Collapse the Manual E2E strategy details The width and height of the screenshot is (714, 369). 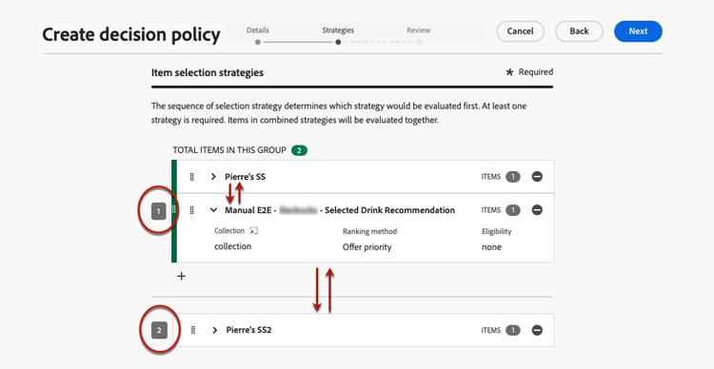click(213, 210)
